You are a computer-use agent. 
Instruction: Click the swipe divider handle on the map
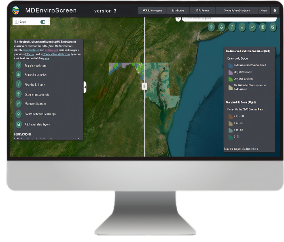click(x=144, y=86)
